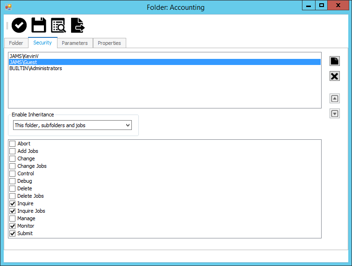This screenshot has height=266, width=352.
Task: Close the Folder: Accounting window
Action: pyautogui.click(x=338, y=6)
